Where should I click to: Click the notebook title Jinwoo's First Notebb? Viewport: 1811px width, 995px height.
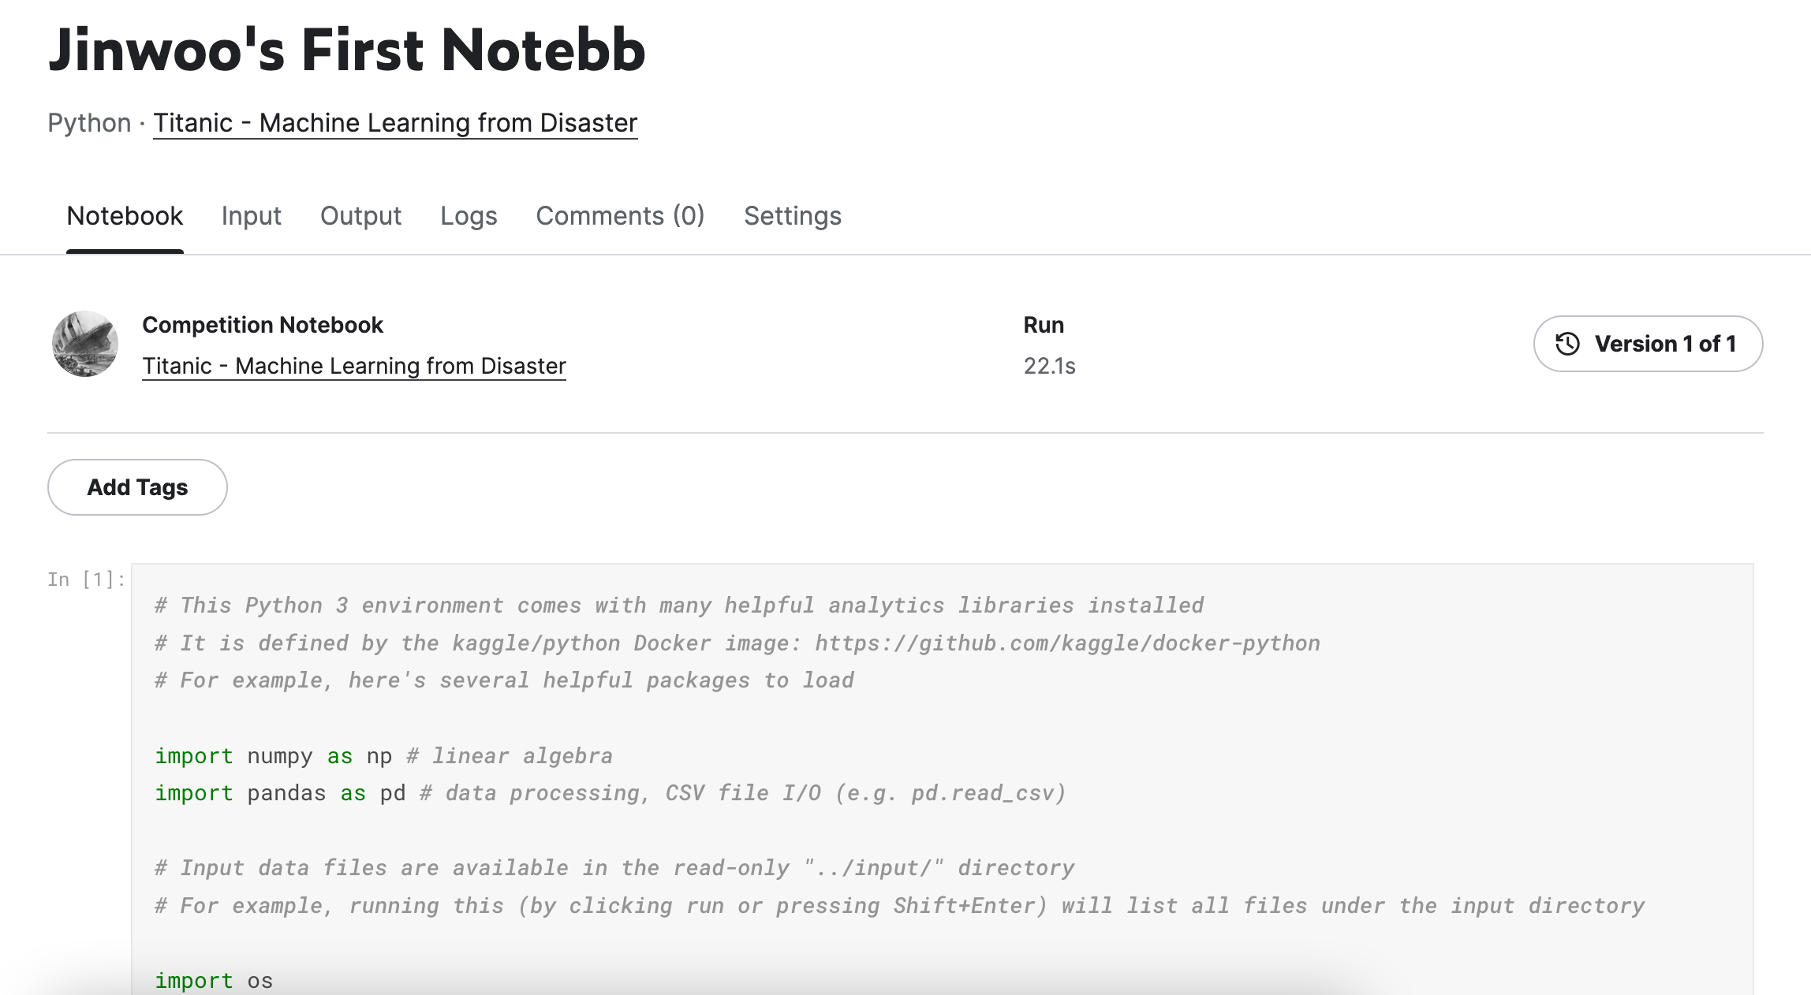pos(347,50)
